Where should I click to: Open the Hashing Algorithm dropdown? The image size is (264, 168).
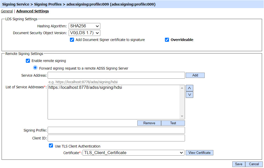pos(84,26)
